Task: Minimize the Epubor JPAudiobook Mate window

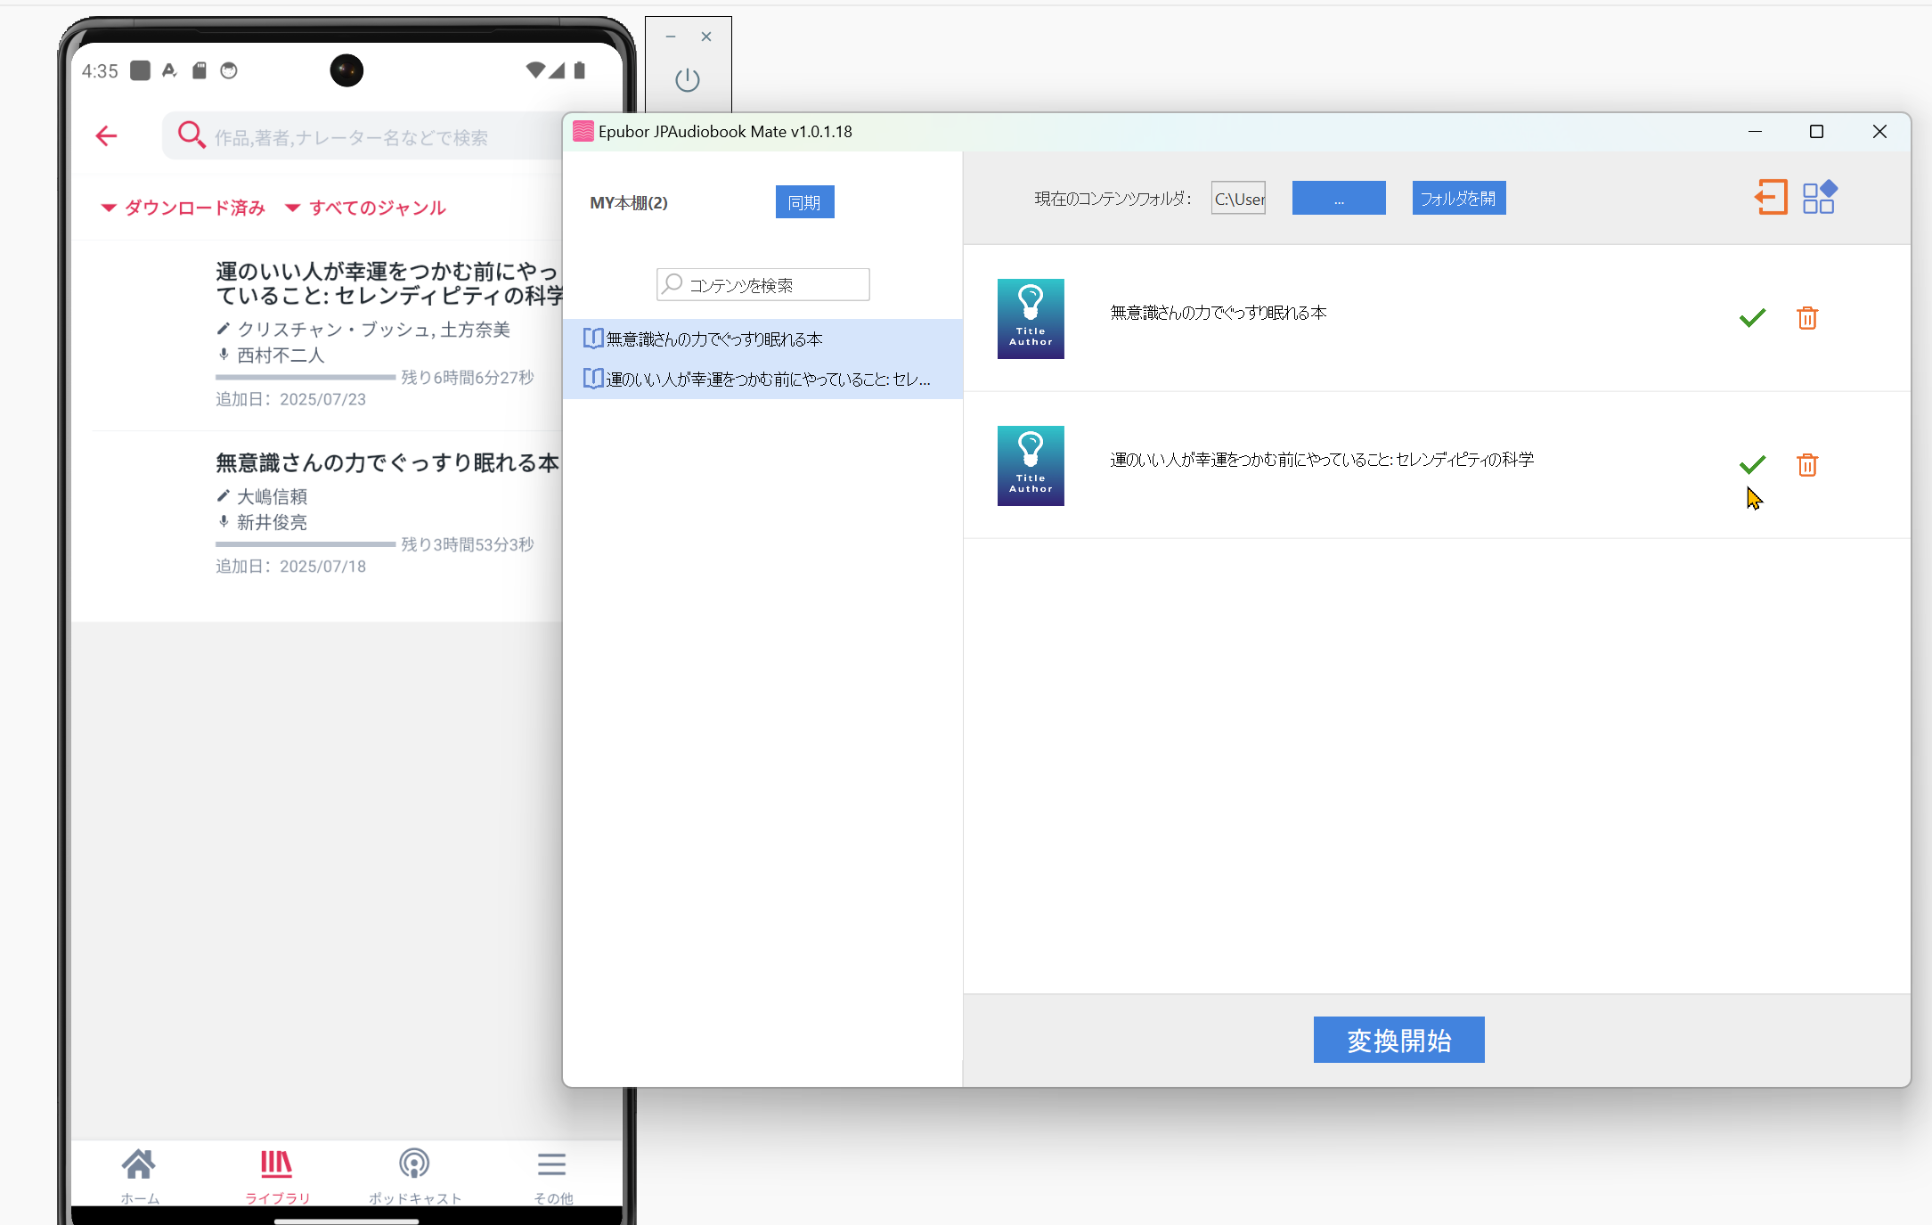Action: pos(1755,132)
